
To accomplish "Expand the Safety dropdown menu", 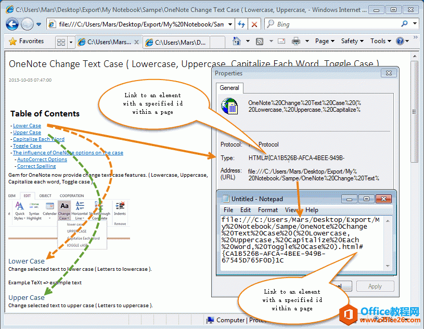I will pos(352,41).
